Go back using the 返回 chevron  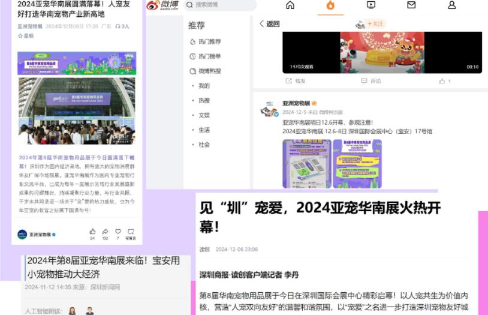[269, 24]
